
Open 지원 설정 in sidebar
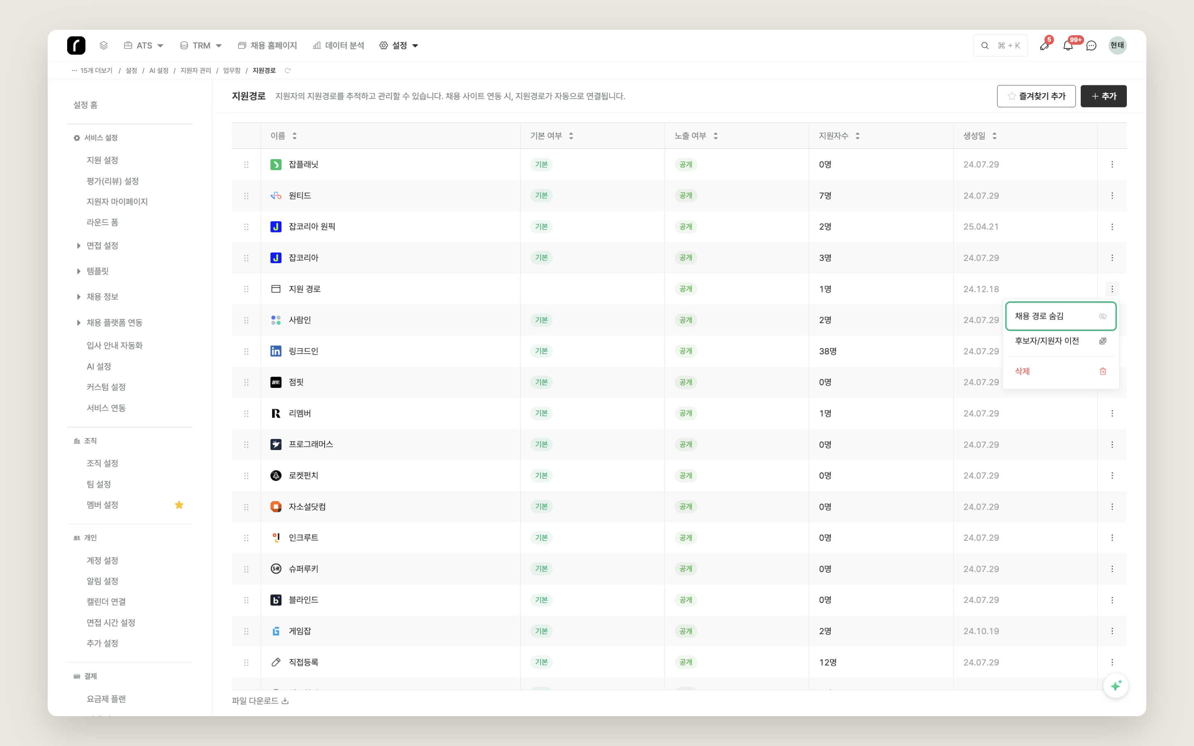(x=103, y=160)
